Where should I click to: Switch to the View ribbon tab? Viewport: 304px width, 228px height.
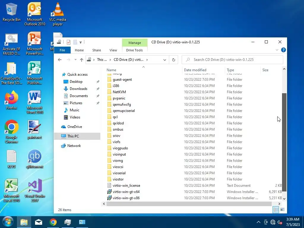(x=113, y=50)
